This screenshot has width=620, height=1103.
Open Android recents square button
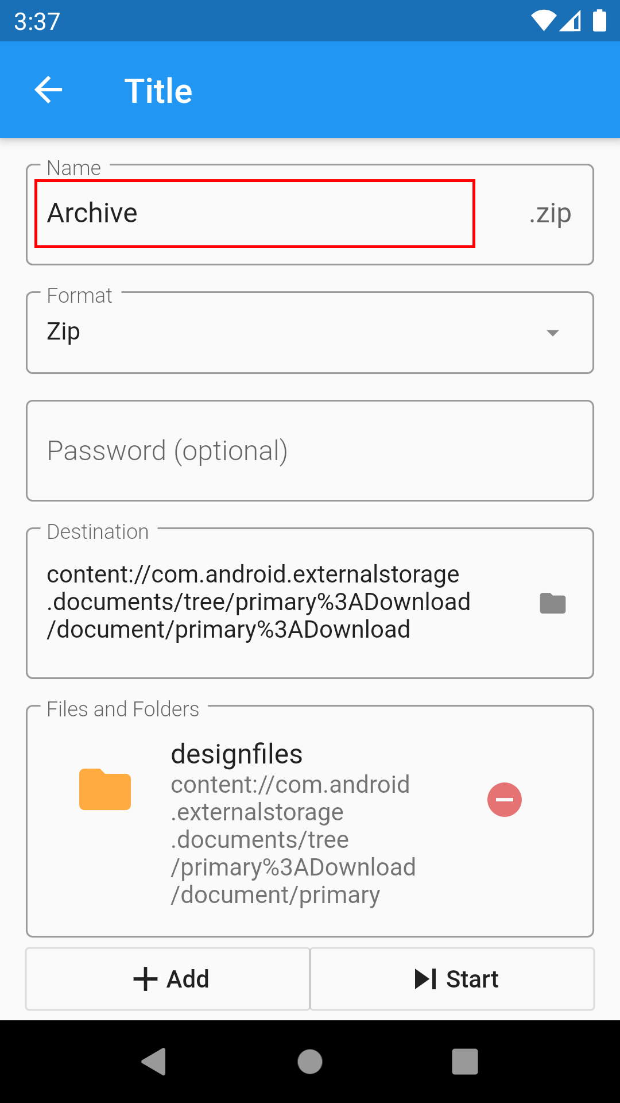pos(464,1061)
